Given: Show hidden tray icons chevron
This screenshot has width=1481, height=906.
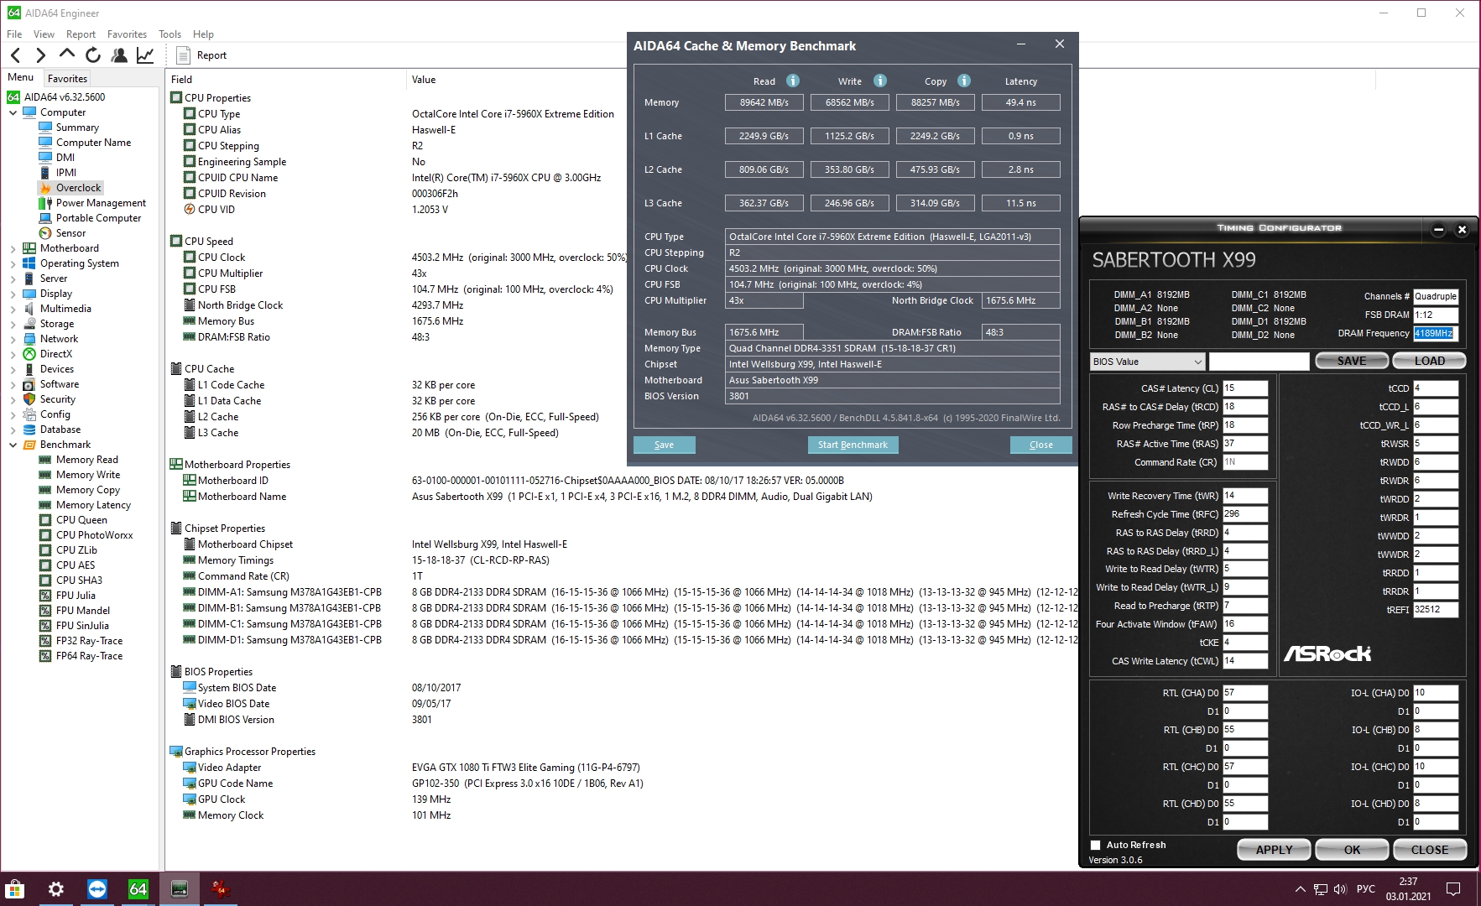Looking at the screenshot, I should [1301, 889].
